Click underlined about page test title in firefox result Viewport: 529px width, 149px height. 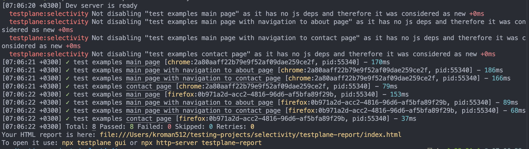coord(200,103)
